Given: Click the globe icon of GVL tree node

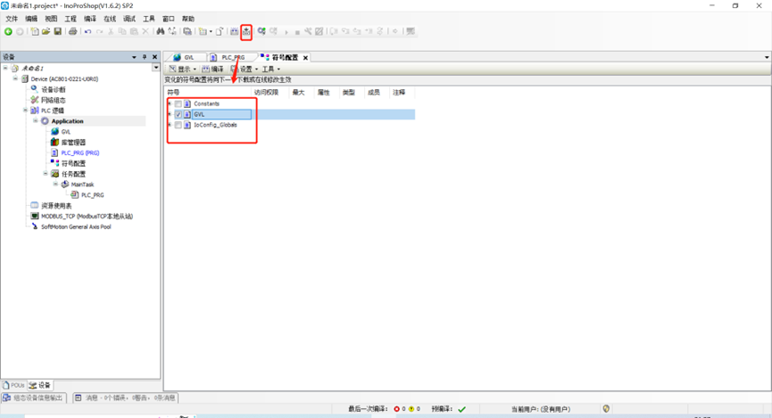Looking at the screenshot, I should [x=54, y=132].
